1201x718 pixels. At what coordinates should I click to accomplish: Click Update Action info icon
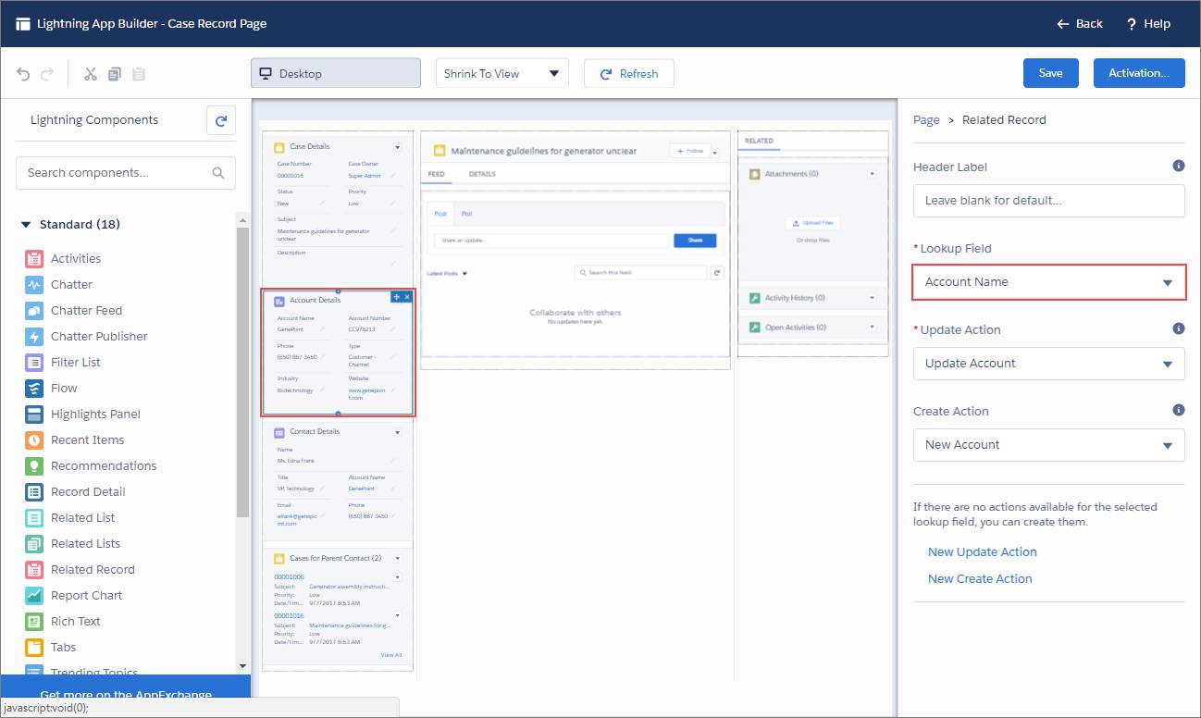pyautogui.click(x=1179, y=328)
